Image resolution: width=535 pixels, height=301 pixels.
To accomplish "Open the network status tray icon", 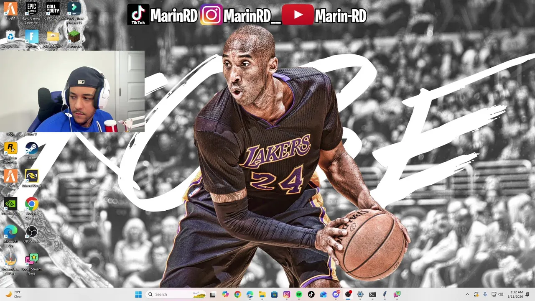I will point(494,294).
